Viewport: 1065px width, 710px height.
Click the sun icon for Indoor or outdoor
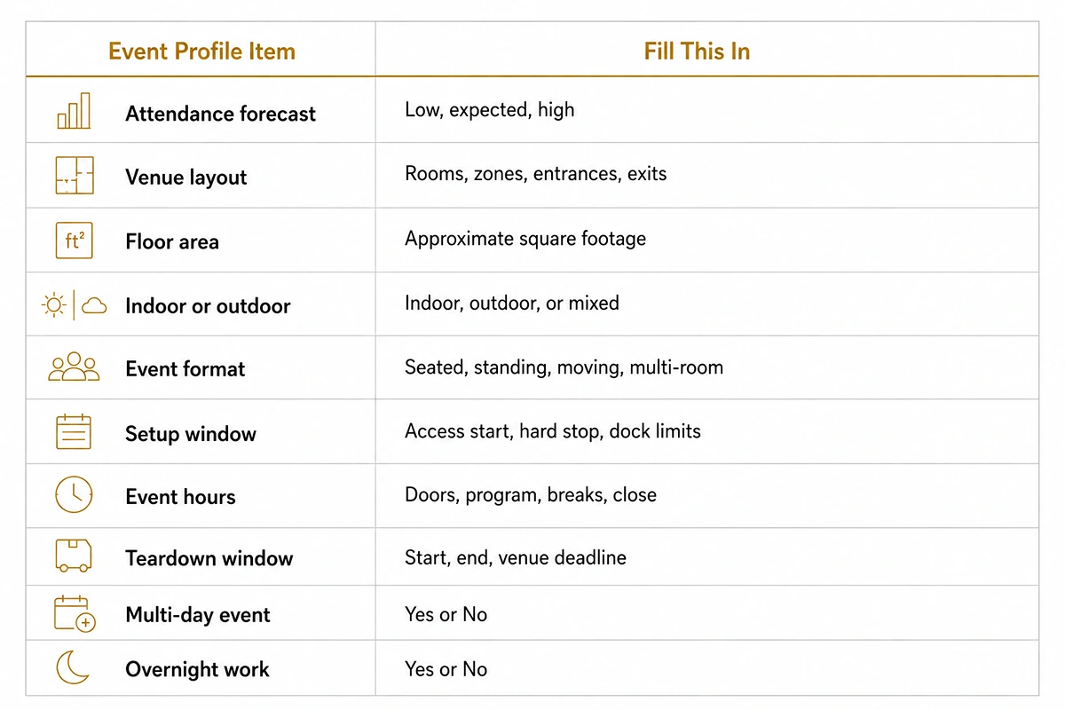click(x=54, y=305)
